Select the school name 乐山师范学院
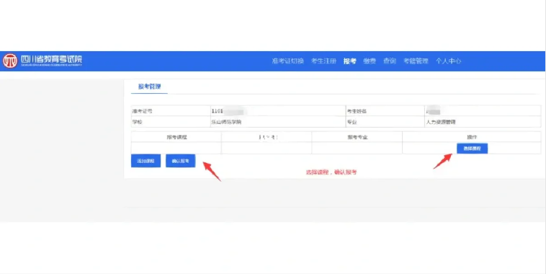 (x=226, y=122)
